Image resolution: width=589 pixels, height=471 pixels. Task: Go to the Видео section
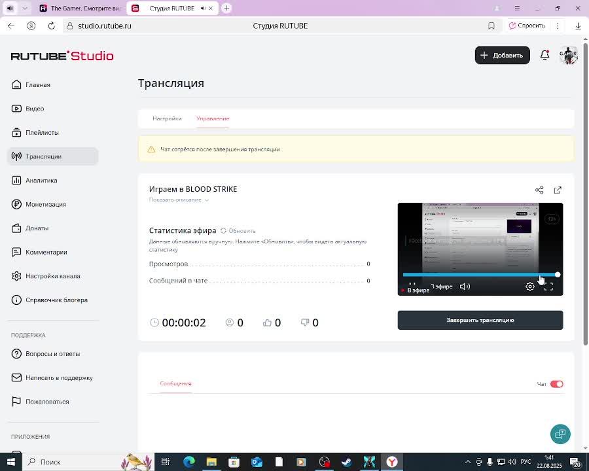click(27, 109)
